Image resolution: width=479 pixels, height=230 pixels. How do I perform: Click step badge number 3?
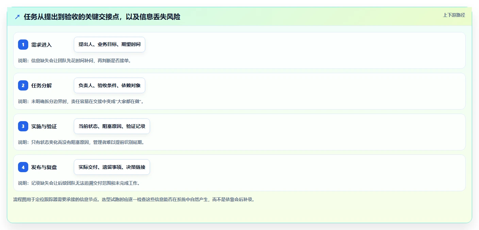[23, 126]
